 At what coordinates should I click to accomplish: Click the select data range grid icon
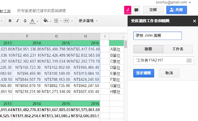click(x=189, y=61)
